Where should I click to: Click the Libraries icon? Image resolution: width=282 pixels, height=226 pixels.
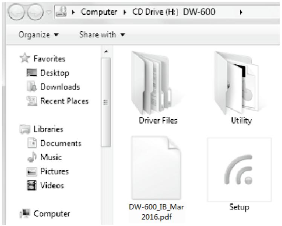25,129
